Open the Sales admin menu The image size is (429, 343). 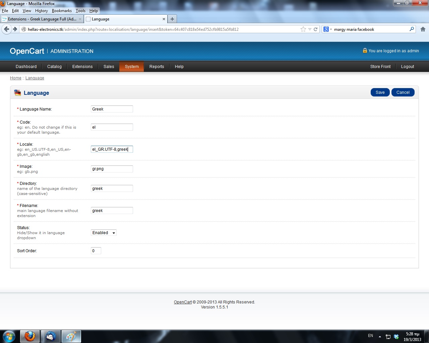pyautogui.click(x=109, y=67)
